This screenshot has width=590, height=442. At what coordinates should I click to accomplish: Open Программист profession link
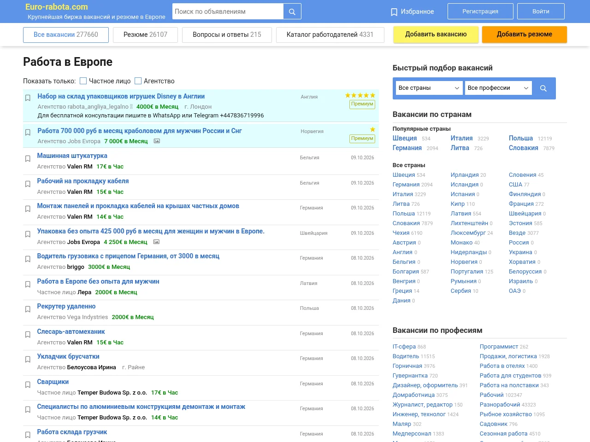click(499, 347)
